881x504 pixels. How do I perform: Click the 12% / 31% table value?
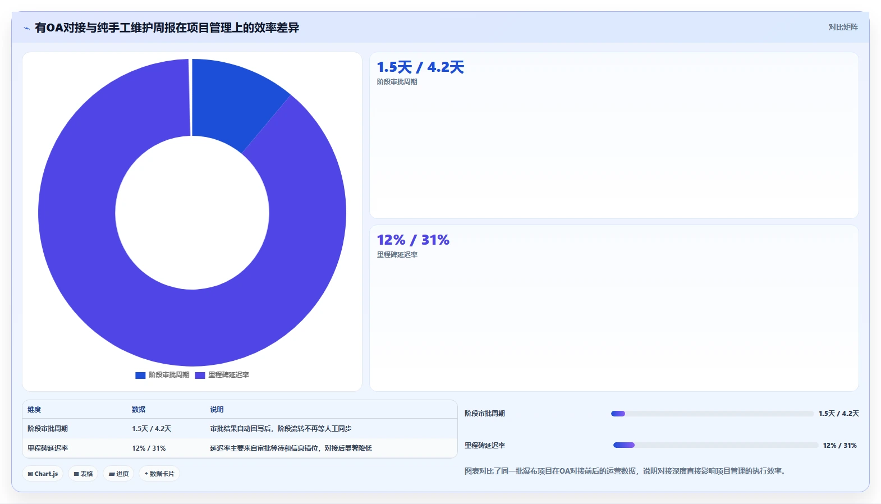point(149,448)
